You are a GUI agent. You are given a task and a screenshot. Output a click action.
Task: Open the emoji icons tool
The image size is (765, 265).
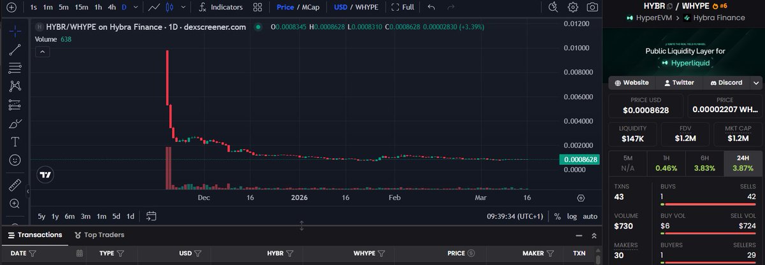tap(15, 160)
